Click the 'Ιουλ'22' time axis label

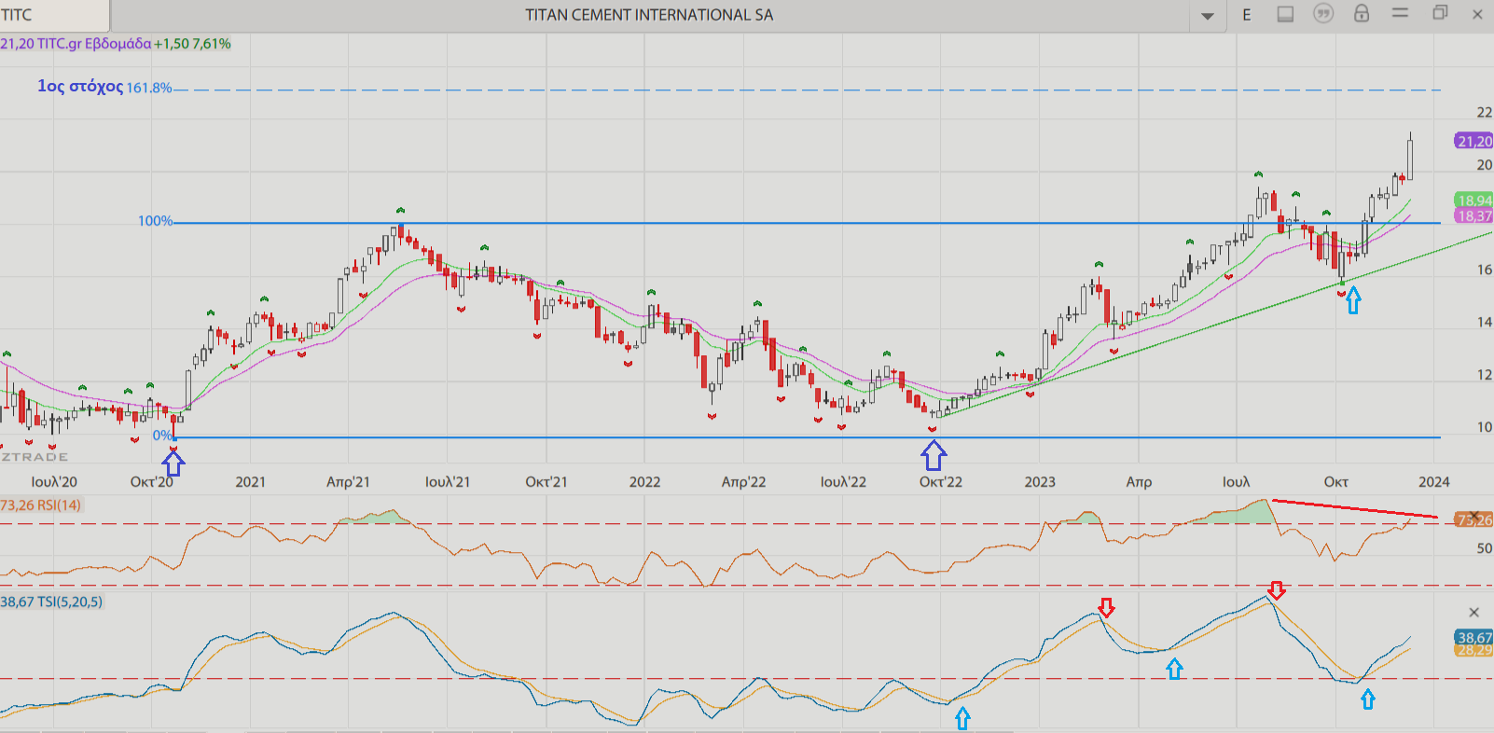843,482
